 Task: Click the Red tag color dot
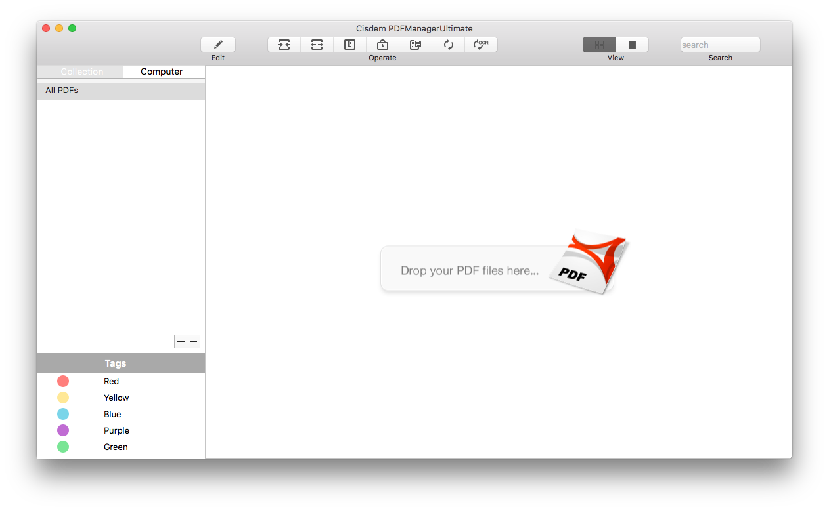63,380
